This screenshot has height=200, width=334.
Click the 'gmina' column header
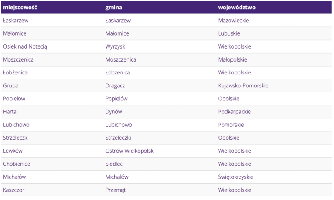click(114, 7)
